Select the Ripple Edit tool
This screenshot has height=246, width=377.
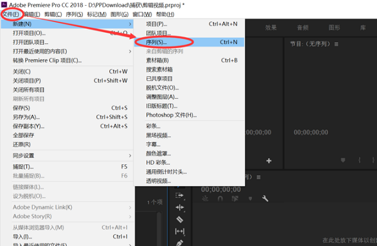click(x=180, y=208)
